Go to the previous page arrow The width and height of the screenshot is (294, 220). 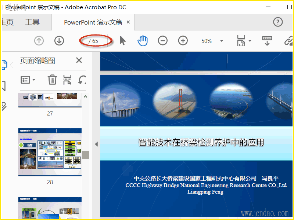point(39,41)
